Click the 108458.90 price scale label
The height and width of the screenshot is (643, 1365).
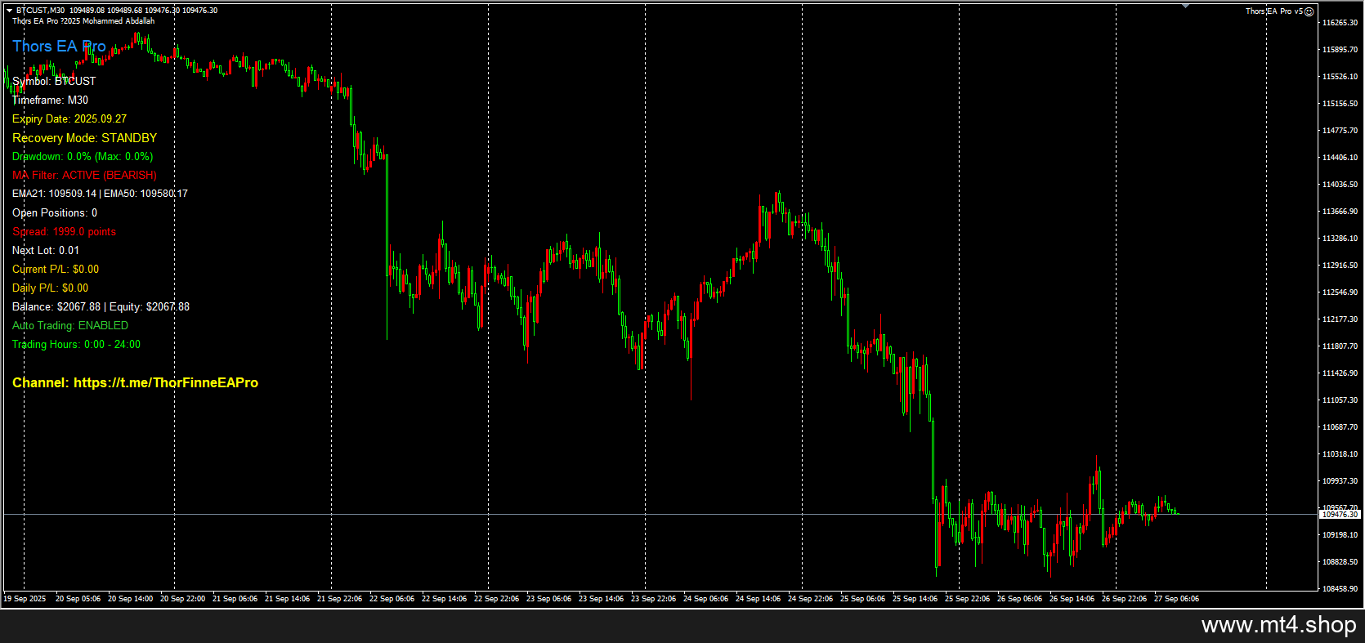click(x=1340, y=589)
